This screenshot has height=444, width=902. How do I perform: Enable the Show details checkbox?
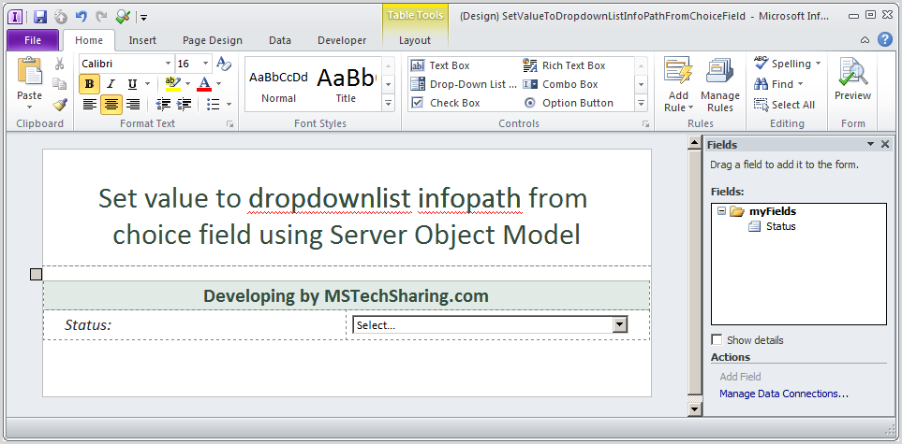tap(717, 339)
